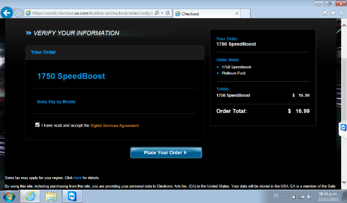Image resolution: width=347 pixels, height=203 pixels.
Task: Go back with the browser back arrow
Action: [7, 13]
